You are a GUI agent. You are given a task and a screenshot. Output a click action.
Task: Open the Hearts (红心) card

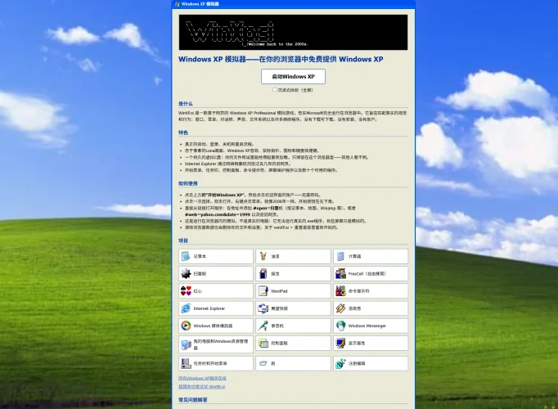click(x=216, y=291)
